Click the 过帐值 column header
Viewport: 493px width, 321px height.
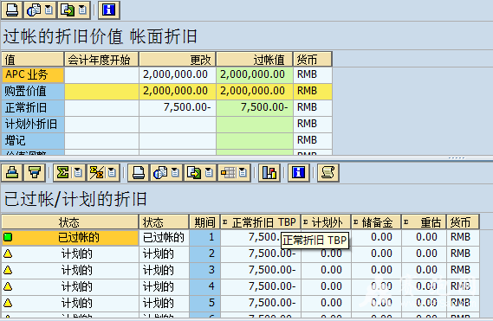point(255,60)
